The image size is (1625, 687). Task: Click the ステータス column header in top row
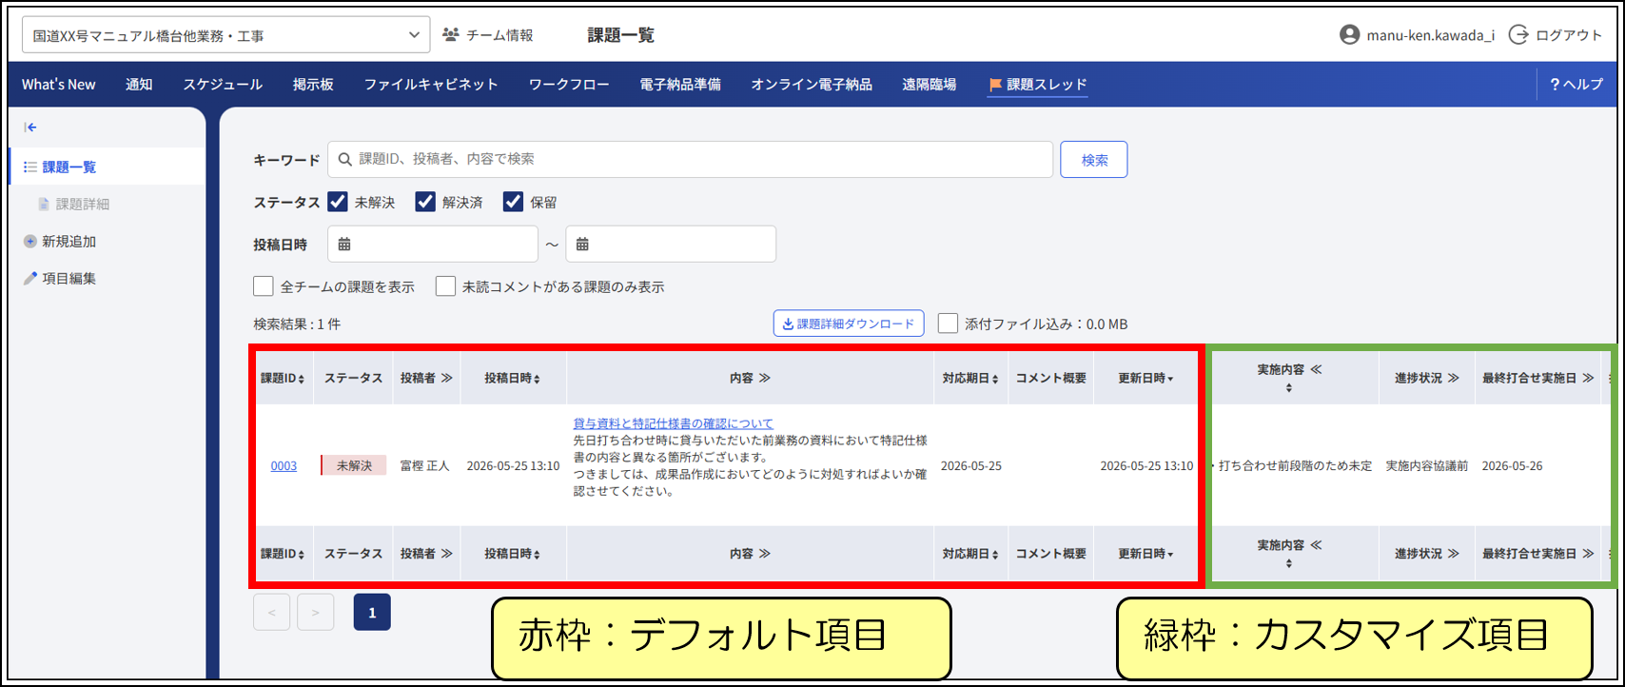click(353, 379)
